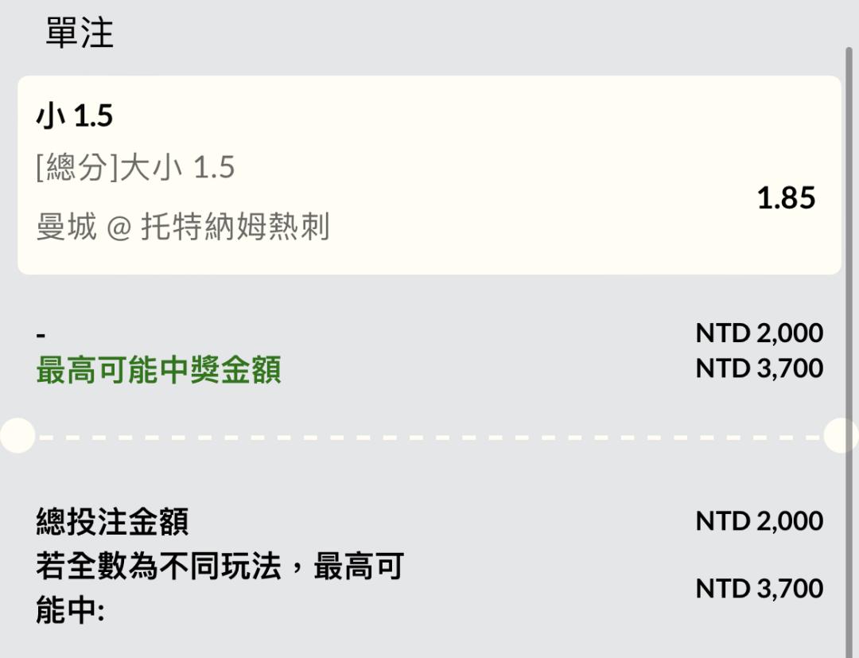This screenshot has width=859, height=658.
Task: Click the 曼城 @ 托特納姆熱刺 match name
Action: (182, 227)
